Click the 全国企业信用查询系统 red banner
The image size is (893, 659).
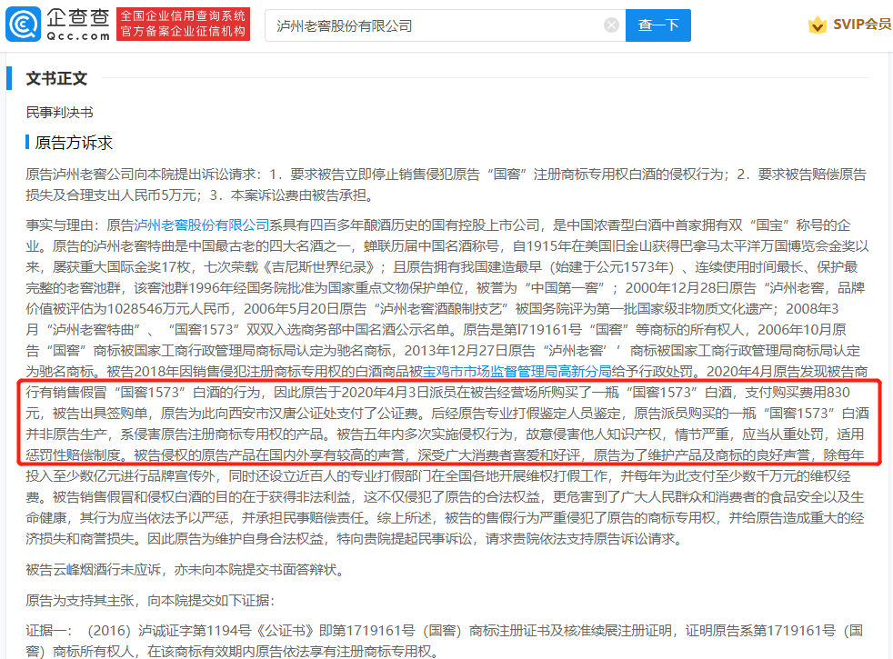point(183,25)
